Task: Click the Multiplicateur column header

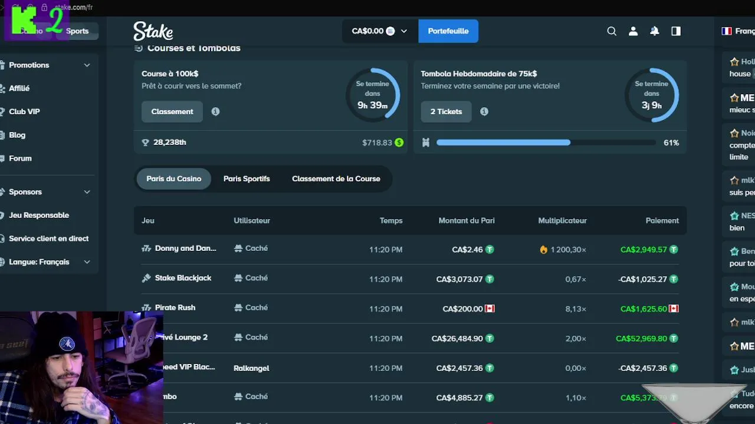Action: [562, 221]
